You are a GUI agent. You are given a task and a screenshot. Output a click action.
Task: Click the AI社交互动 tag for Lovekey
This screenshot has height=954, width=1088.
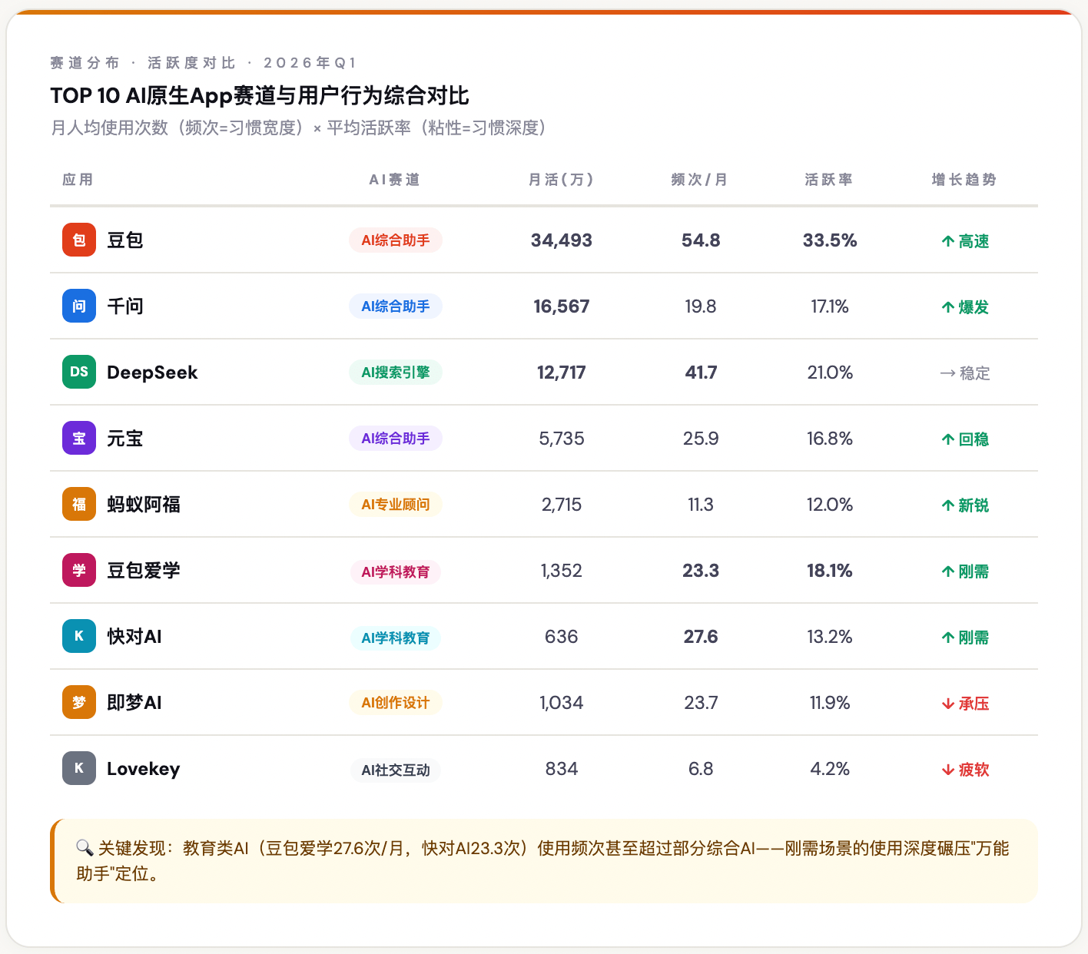[x=396, y=770]
